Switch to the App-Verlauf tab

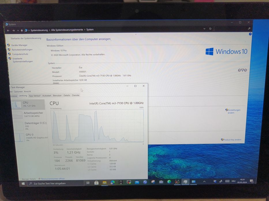coord(35,96)
